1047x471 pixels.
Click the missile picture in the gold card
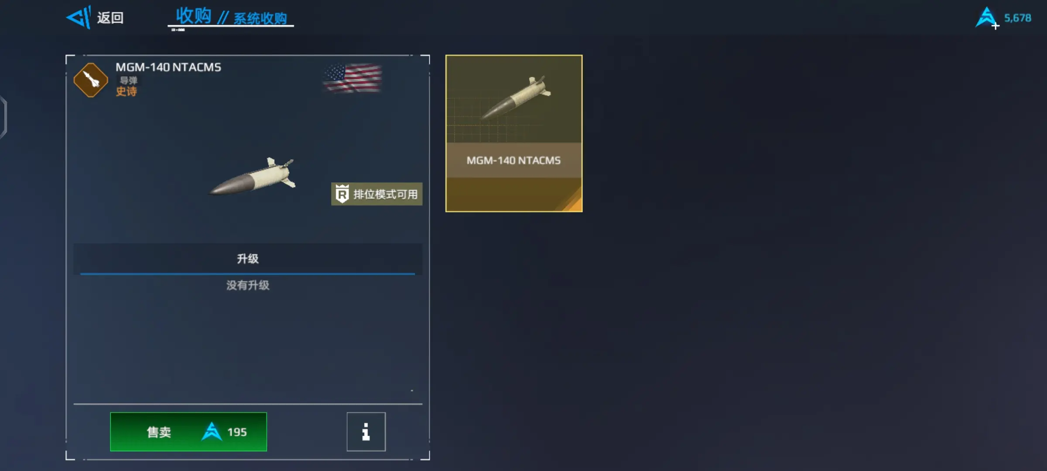click(x=515, y=98)
